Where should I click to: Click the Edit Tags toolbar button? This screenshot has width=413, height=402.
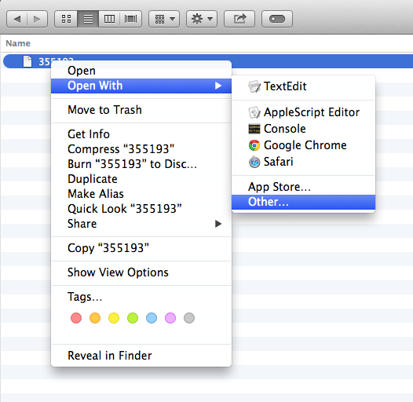click(x=277, y=19)
